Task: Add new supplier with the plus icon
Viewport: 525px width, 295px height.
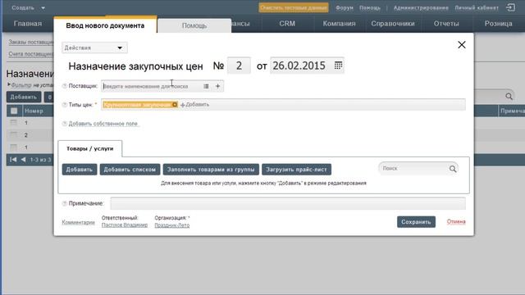Action: click(x=218, y=86)
